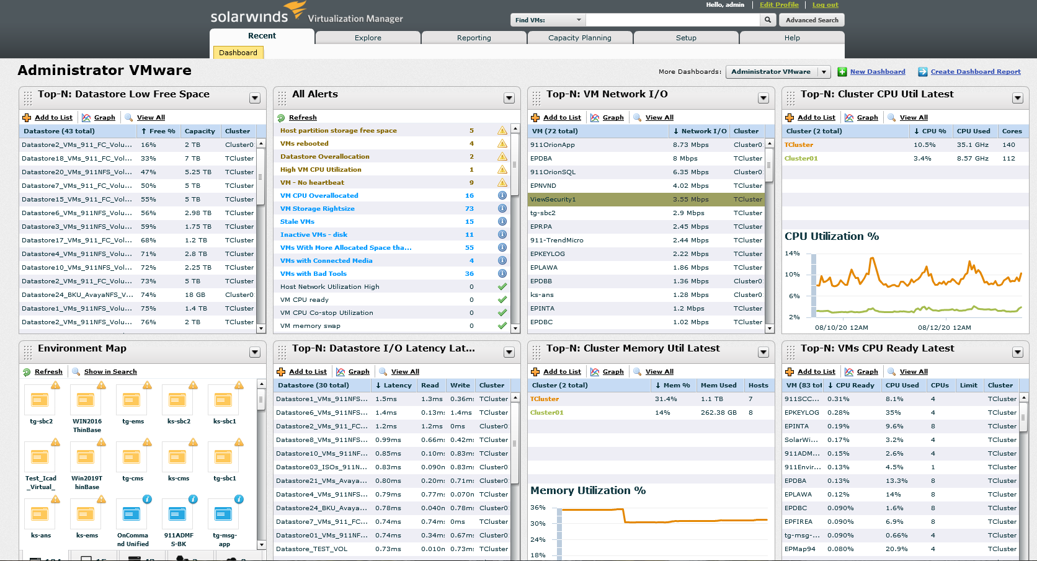Open the Setup tab

pos(686,38)
